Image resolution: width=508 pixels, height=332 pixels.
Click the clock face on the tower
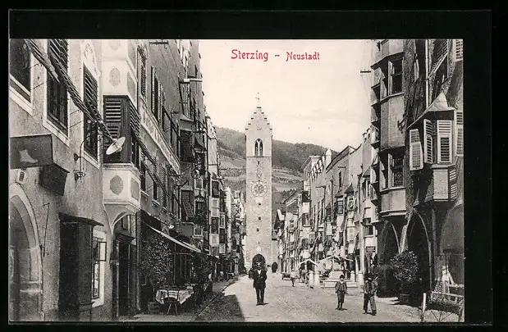click(259, 189)
